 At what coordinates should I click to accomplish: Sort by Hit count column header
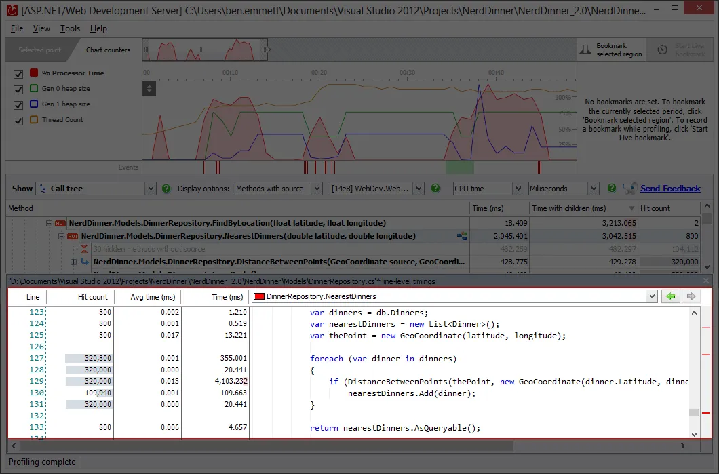669,208
